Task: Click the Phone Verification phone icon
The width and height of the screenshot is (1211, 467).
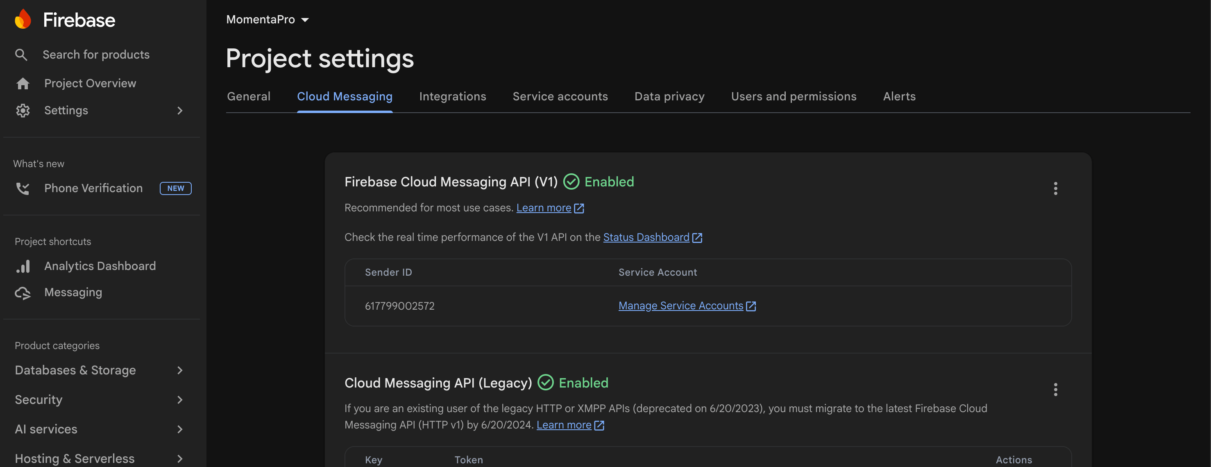Action: [x=23, y=188]
